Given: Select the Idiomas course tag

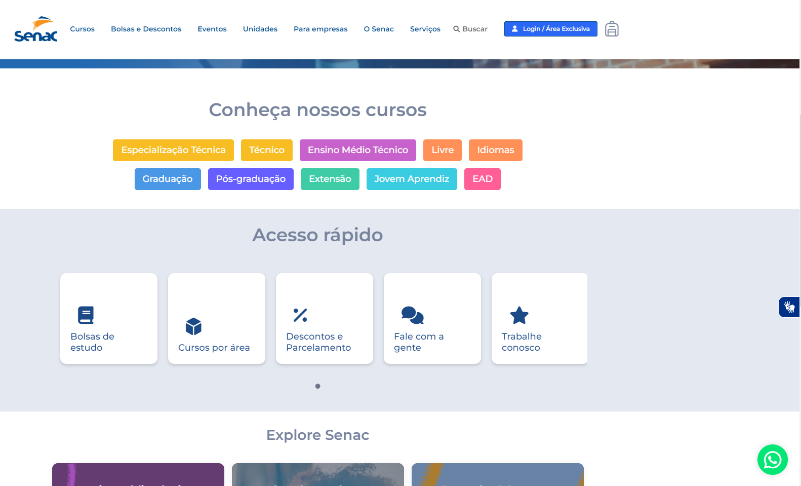Looking at the screenshot, I should point(496,150).
